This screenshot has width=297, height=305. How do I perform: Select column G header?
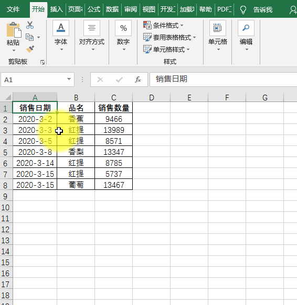(x=264, y=97)
